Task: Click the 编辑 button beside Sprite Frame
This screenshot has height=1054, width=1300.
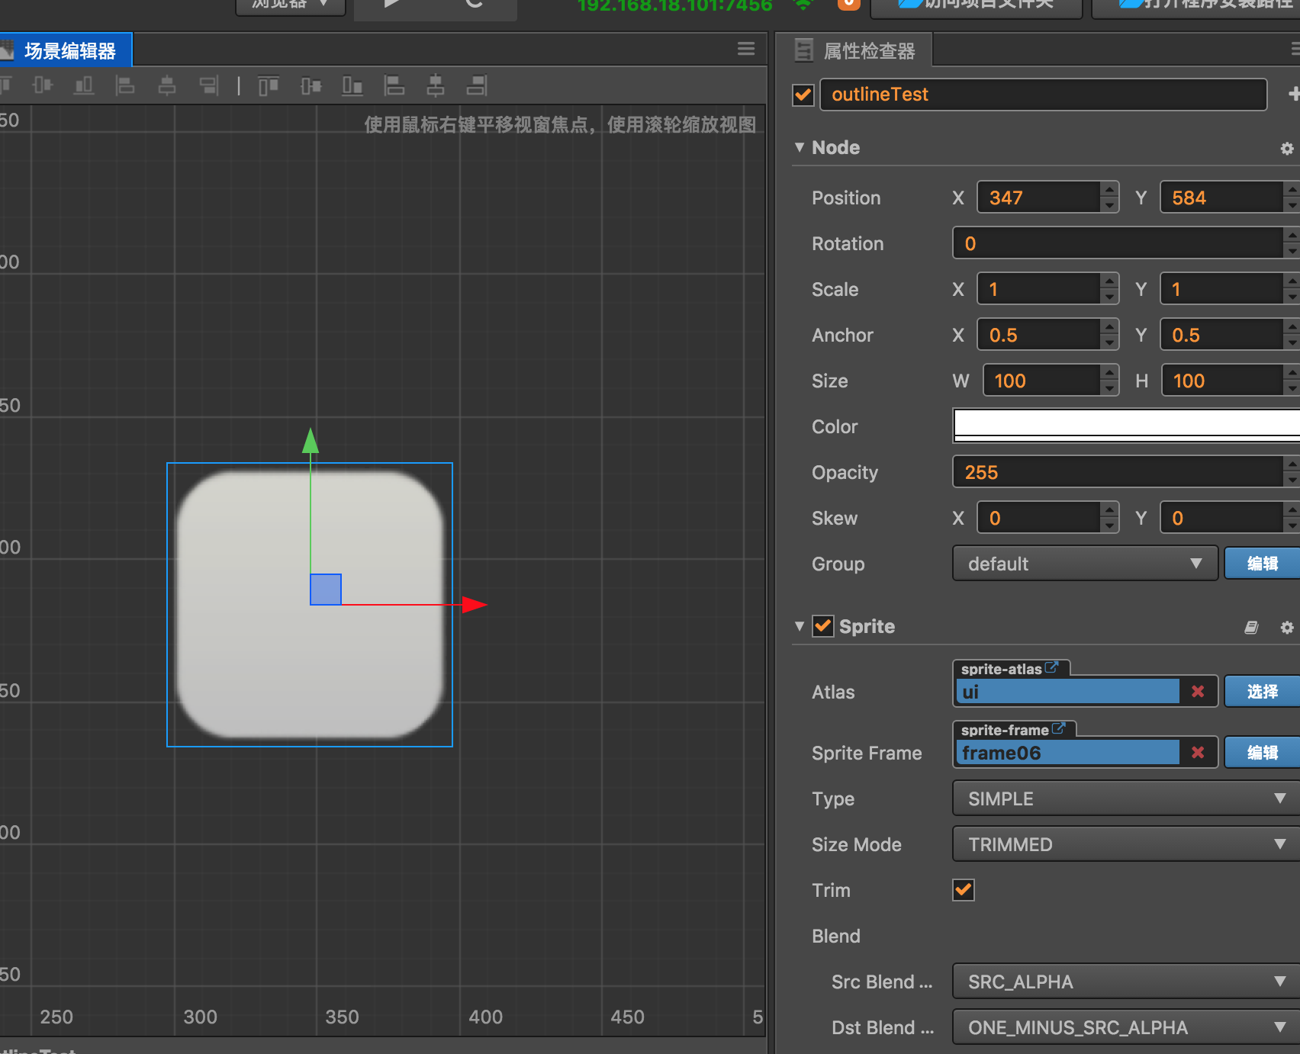Action: click(x=1262, y=753)
